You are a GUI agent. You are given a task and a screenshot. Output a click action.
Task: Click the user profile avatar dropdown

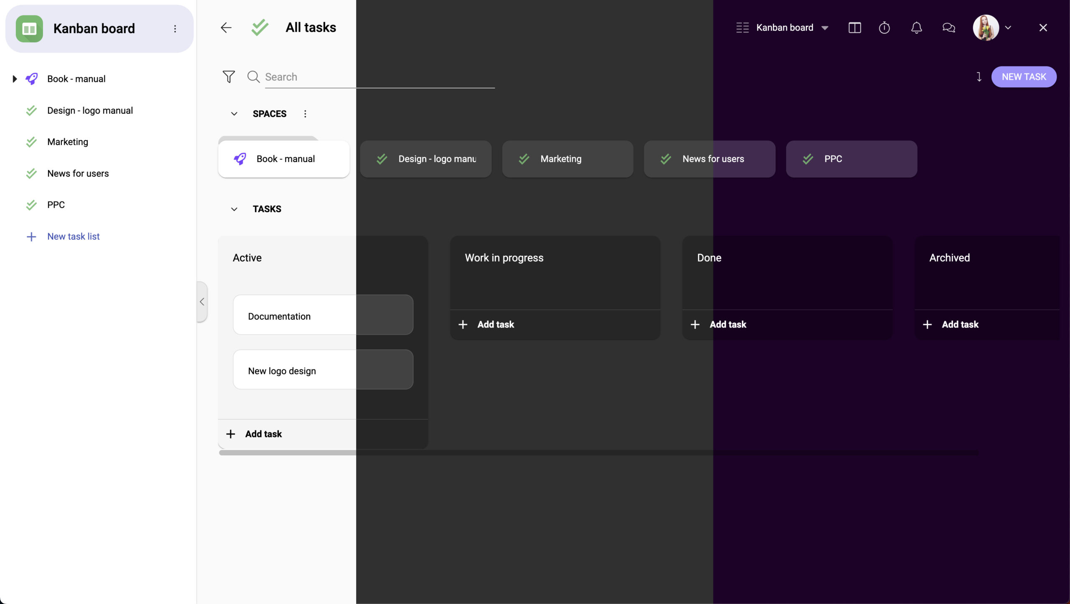click(1008, 27)
